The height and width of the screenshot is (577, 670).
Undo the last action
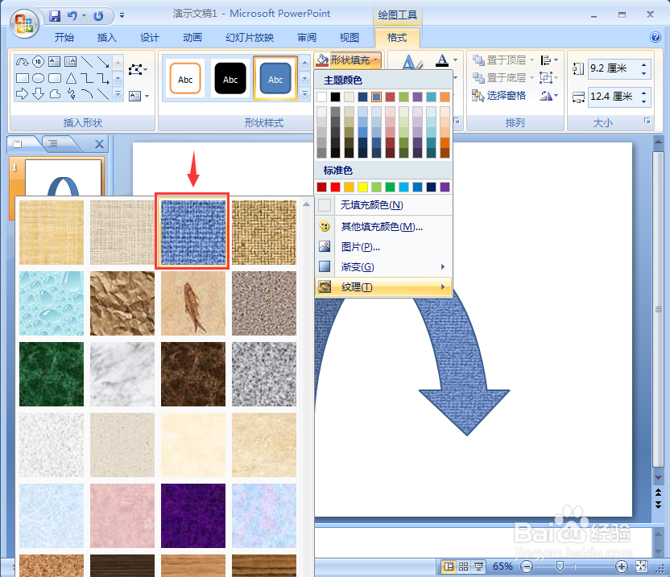coord(72,16)
